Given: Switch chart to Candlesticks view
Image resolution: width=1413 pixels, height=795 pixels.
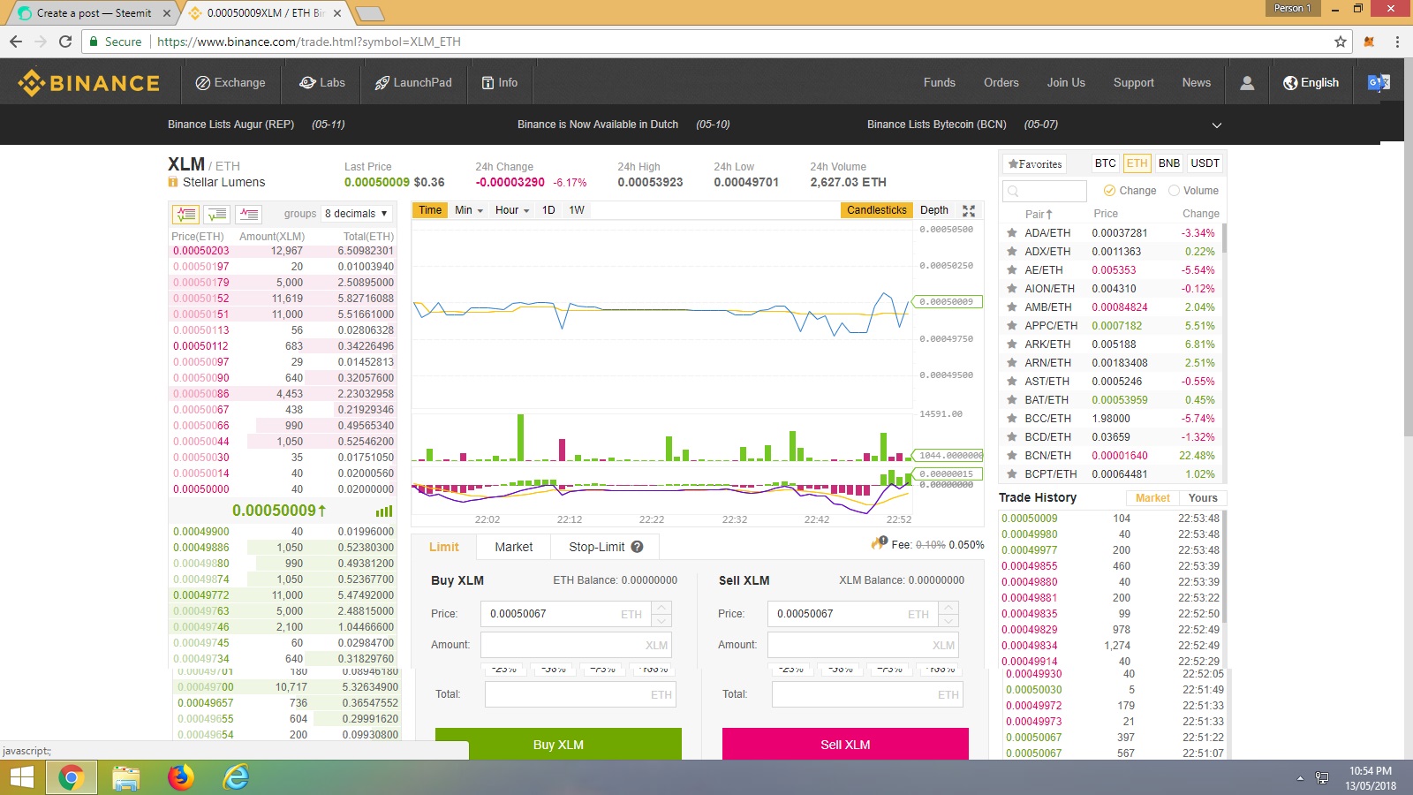Looking at the screenshot, I should [876, 210].
